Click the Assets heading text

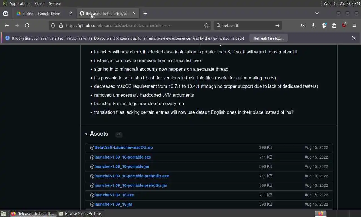pyautogui.click(x=99, y=134)
